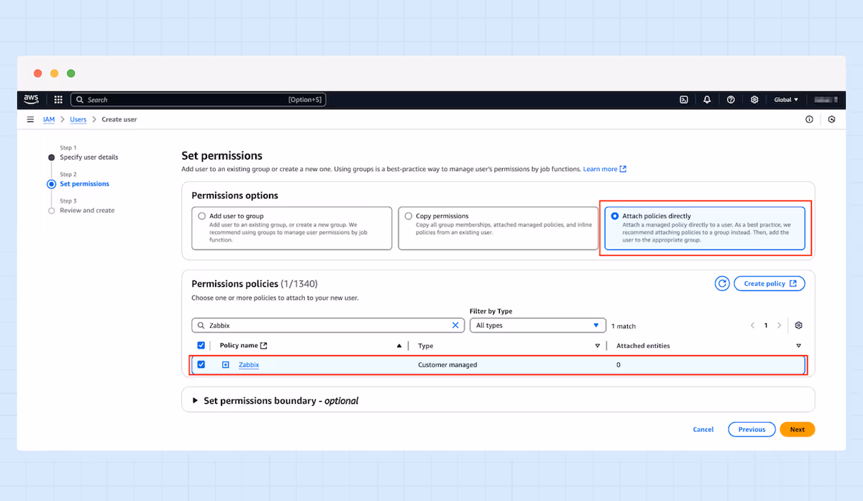863x501 pixels.
Task: Expand the Zabbix policy row details
Action: point(225,365)
